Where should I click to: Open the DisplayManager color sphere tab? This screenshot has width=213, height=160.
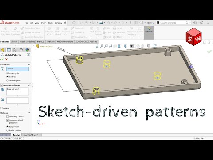(x=27, y=50)
